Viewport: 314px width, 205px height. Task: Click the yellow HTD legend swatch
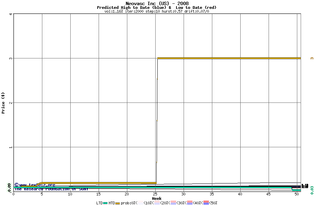click(117, 203)
